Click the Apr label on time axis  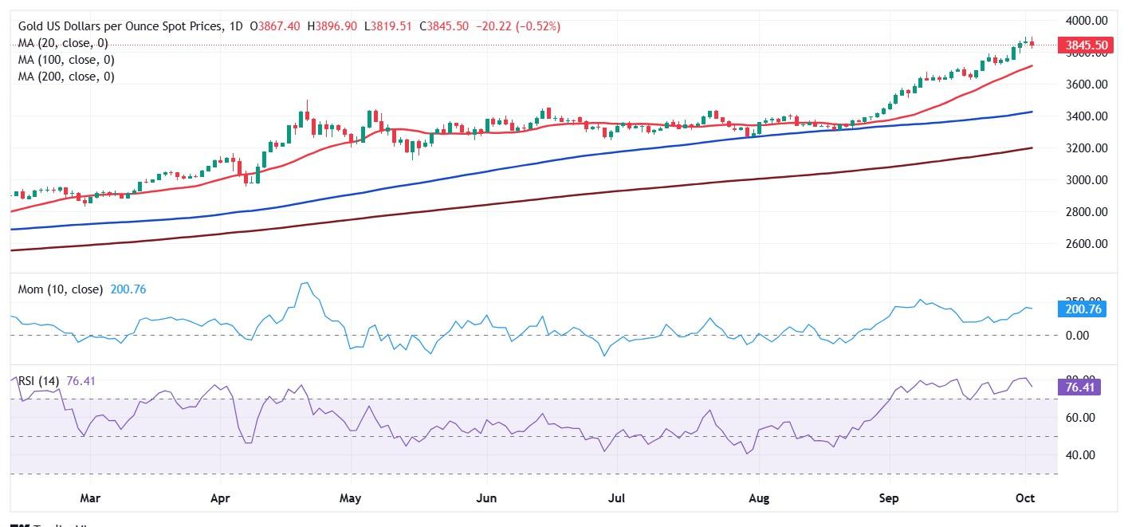[x=220, y=498]
